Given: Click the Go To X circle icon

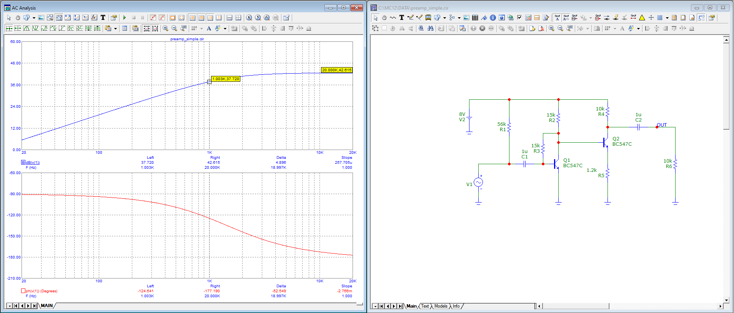Looking at the screenshot, I should (249, 18).
